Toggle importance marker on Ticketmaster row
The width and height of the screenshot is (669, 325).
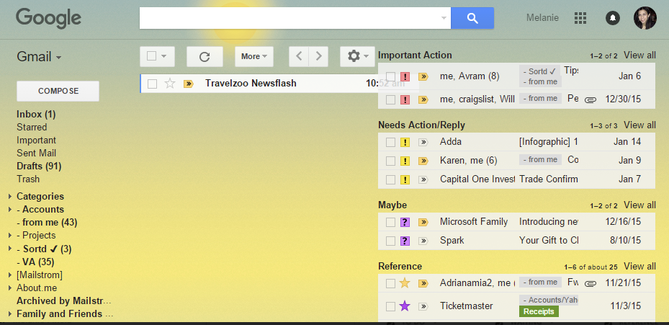[x=423, y=306]
